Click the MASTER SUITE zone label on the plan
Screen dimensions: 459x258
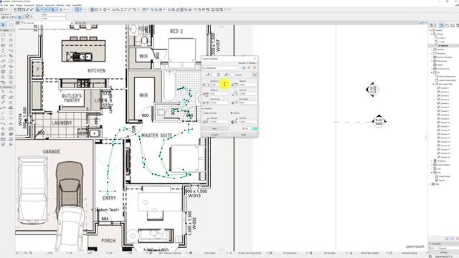click(x=156, y=135)
